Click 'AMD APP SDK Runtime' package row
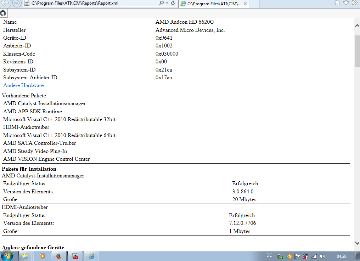The image size is (360, 261). coord(33,112)
